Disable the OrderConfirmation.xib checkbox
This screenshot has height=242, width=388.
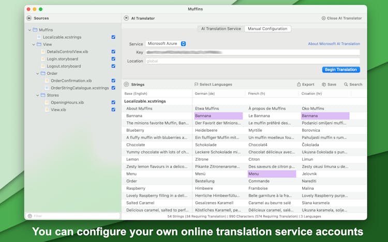coord(113,80)
